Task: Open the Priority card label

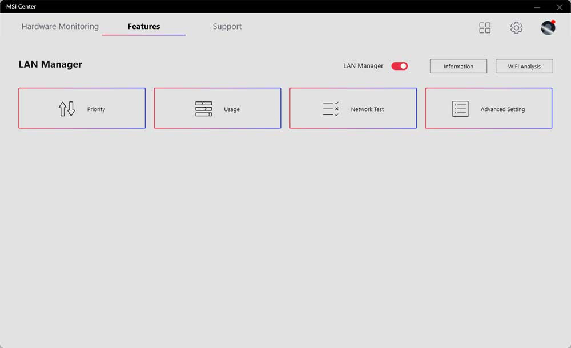Action: click(x=96, y=109)
